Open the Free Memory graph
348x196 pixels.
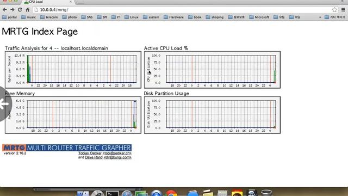(x=73, y=115)
